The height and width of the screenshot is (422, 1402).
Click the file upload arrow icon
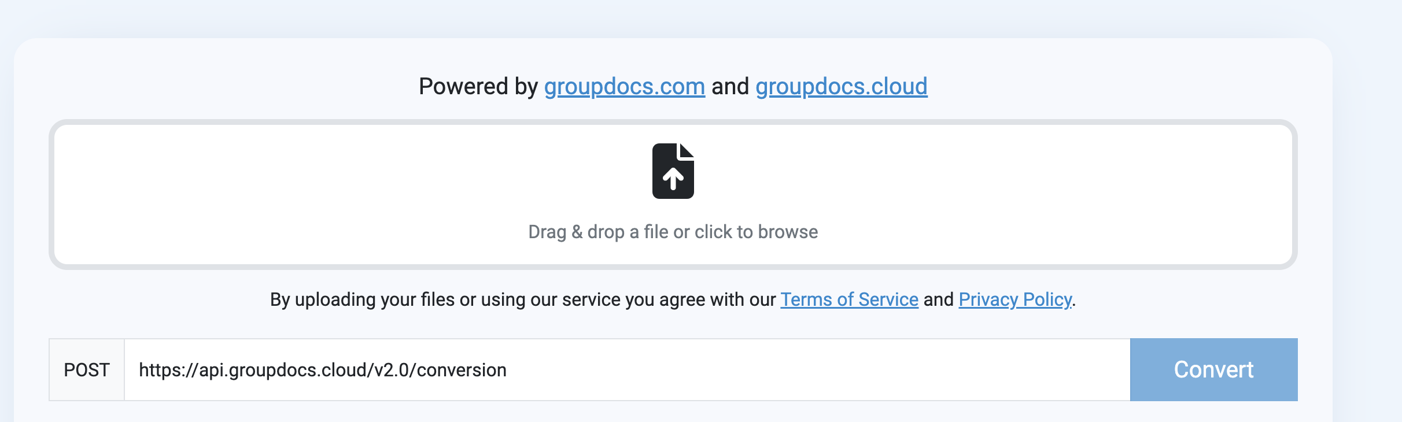673,171
